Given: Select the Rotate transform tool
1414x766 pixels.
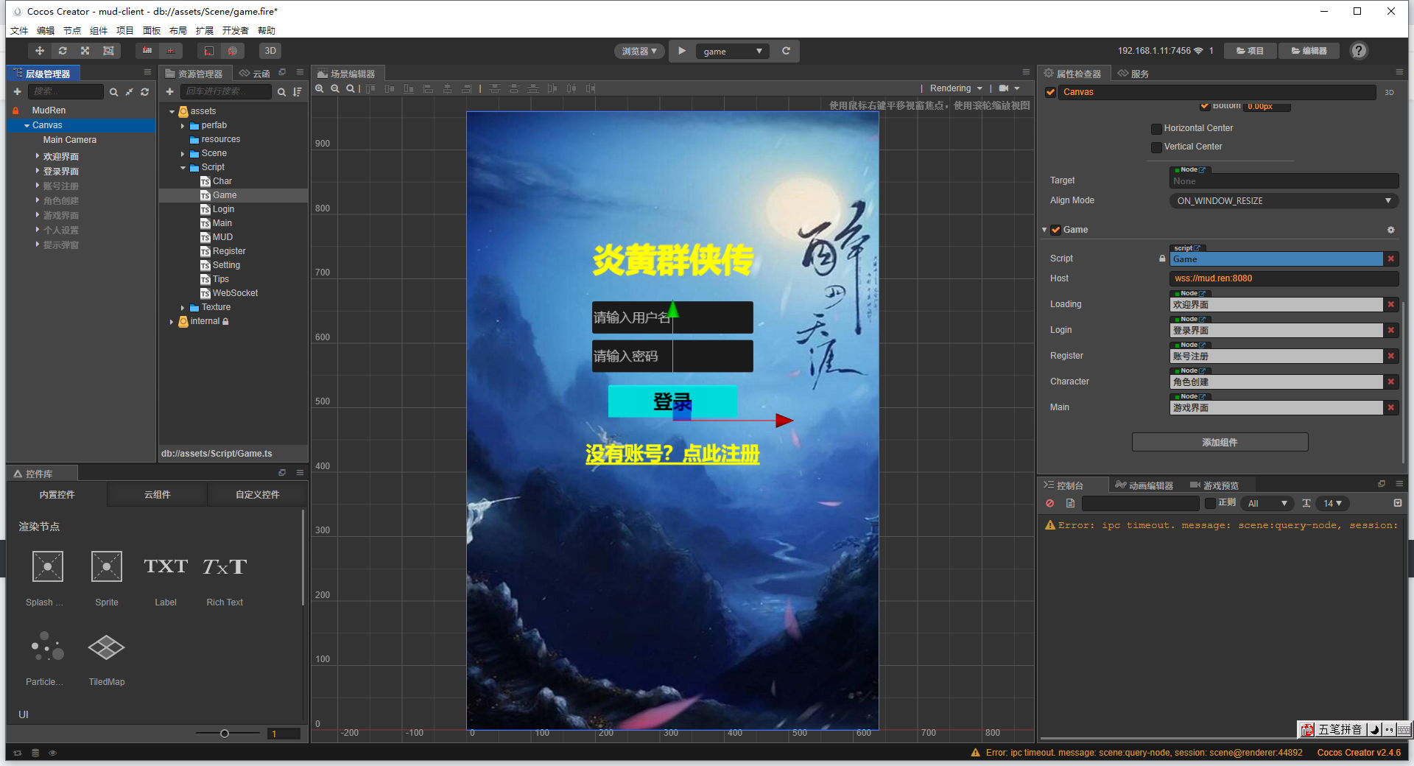Looking at the screenshot, I should click(63, 51).
